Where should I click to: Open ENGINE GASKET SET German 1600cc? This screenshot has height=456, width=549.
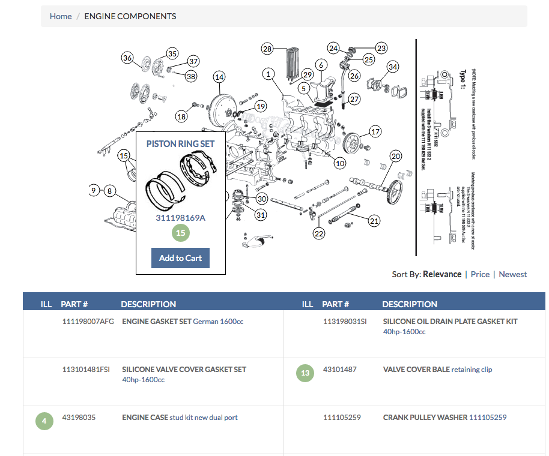click(183, 322)
